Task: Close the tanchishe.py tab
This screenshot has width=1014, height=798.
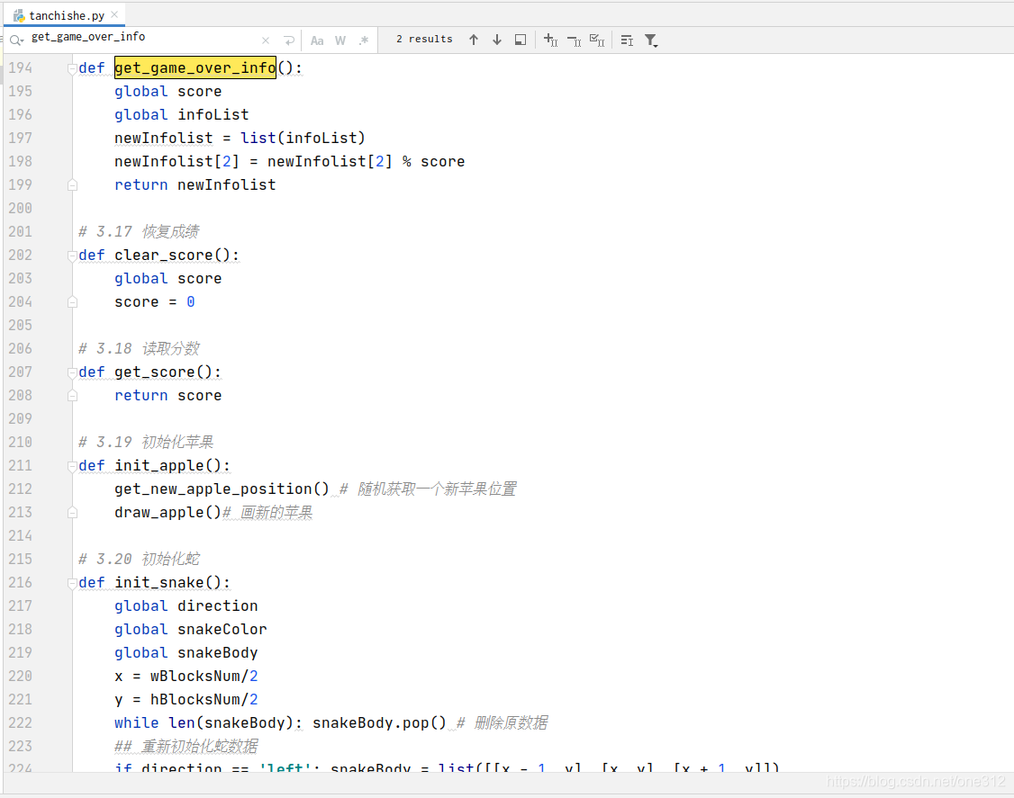Action: point(114,14)
